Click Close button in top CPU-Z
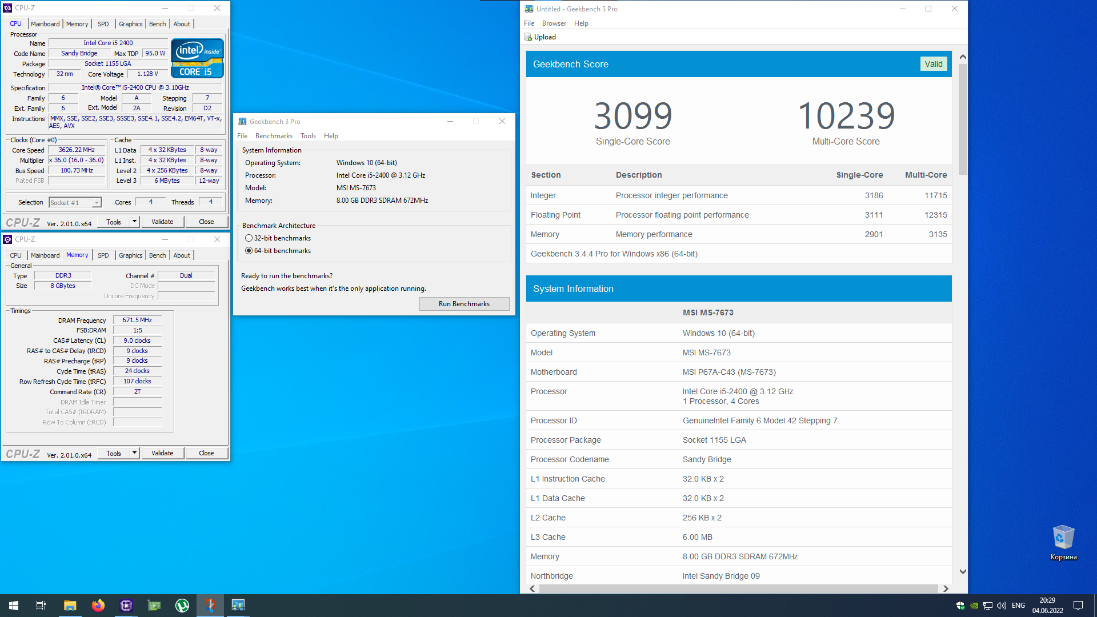The width and height of the screenshot is (1097, 617). (206, 222)
